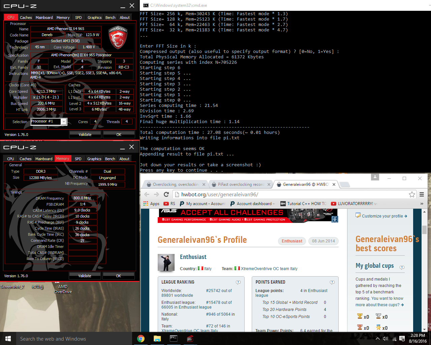Image resolution: width=431 pixels, height=345 pixels.
Task: Open the 'My account - Account' PayPal bookmark
Action: click(203, 204)
